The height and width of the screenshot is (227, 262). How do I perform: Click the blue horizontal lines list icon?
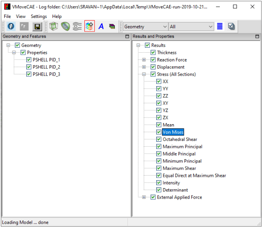click(219, 26)
